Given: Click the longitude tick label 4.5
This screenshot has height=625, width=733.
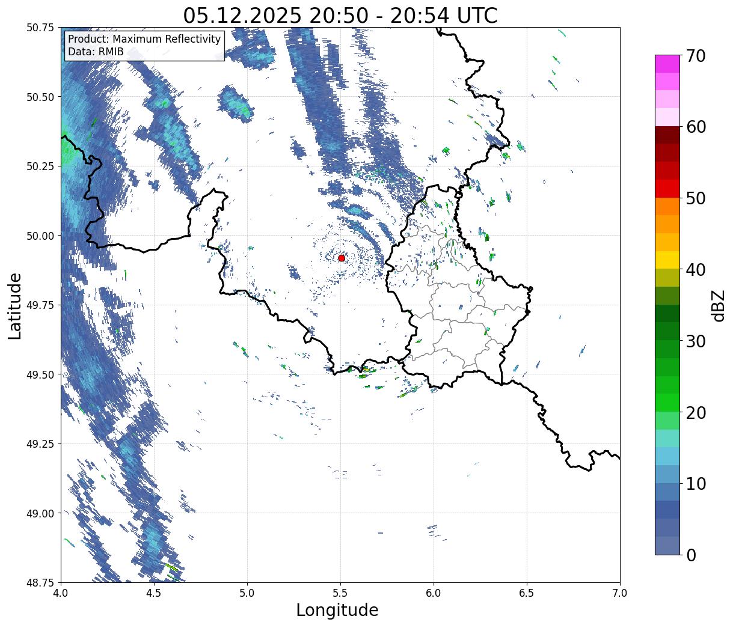Looking at the screenshot, I should (x=154, y=593).
